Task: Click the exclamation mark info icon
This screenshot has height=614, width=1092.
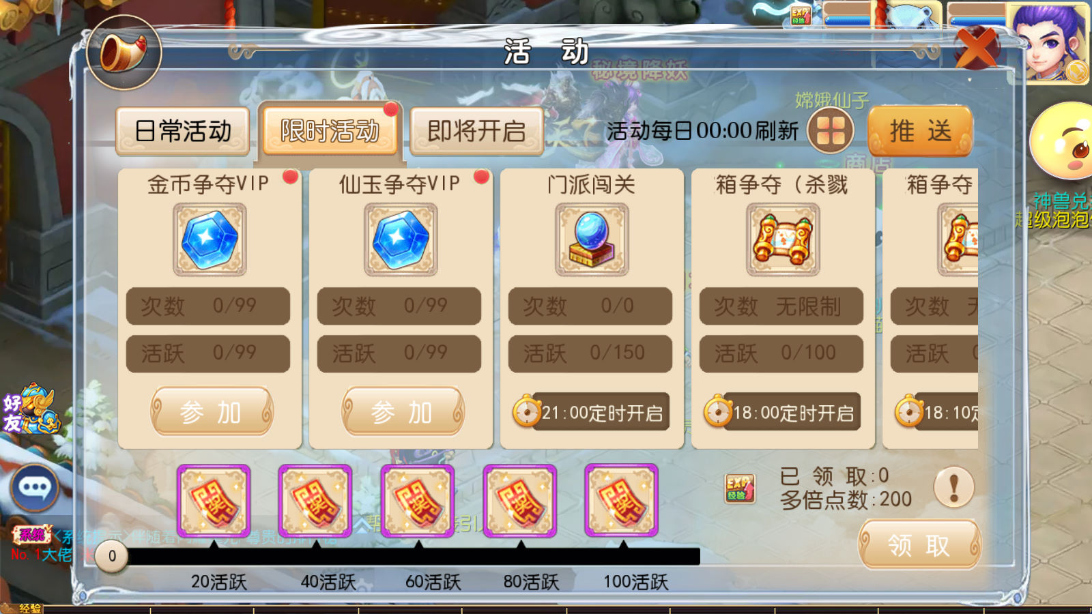Action: (953, 486)
